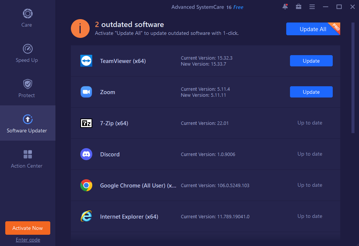Click the Google Chrome app icon
Screen dimensions: 359x246
86,185
